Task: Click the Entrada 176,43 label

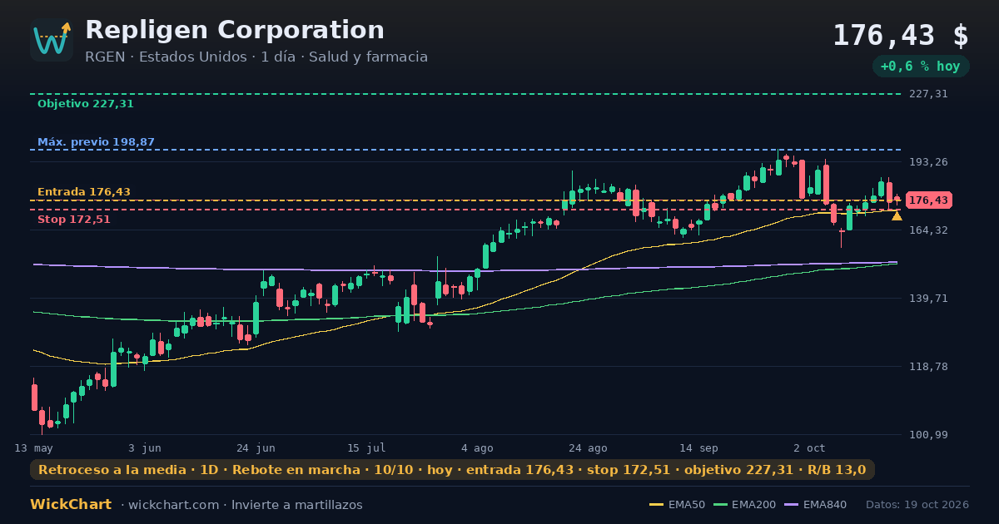Action: tap(84, 192)
